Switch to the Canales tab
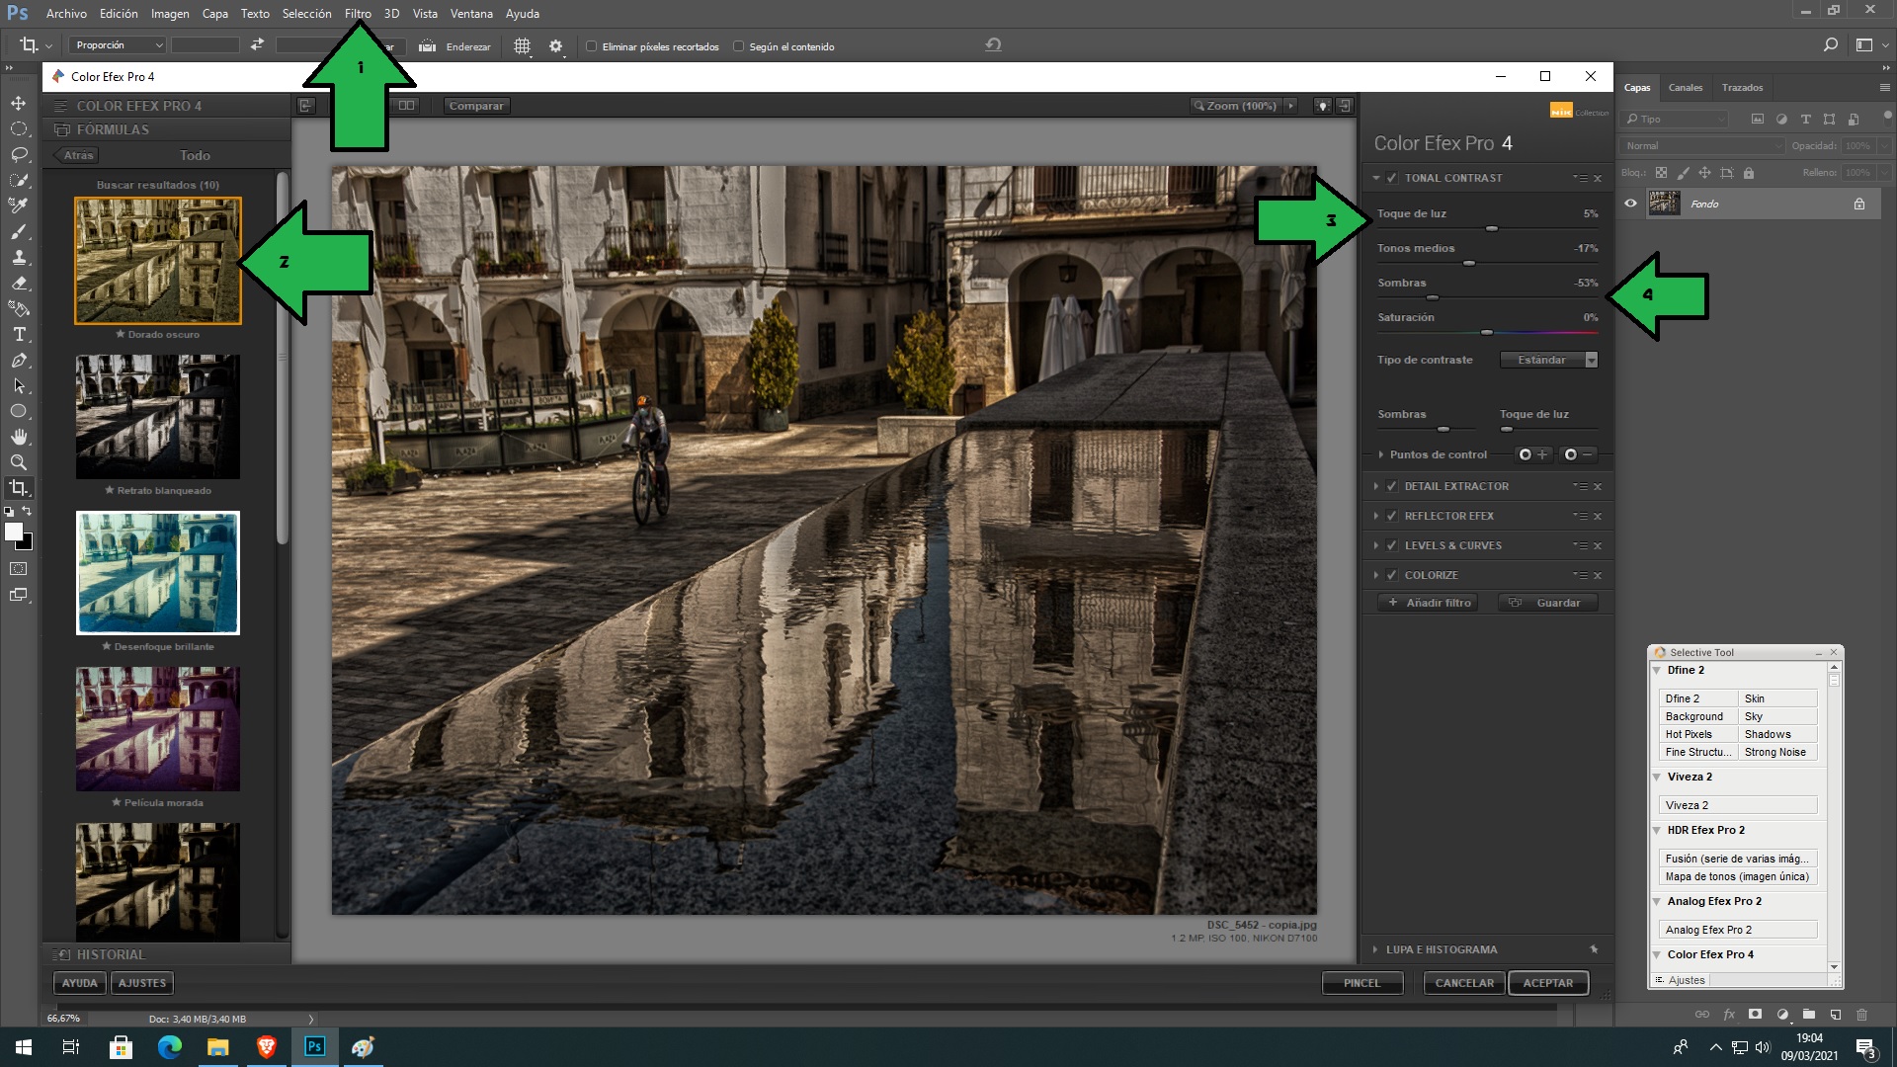 (1686, 87)
